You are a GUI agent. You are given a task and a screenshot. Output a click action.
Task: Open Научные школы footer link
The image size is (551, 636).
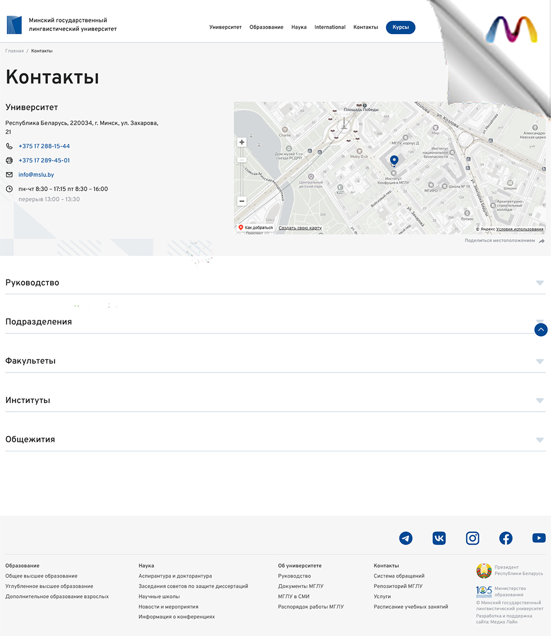point(159,597)
